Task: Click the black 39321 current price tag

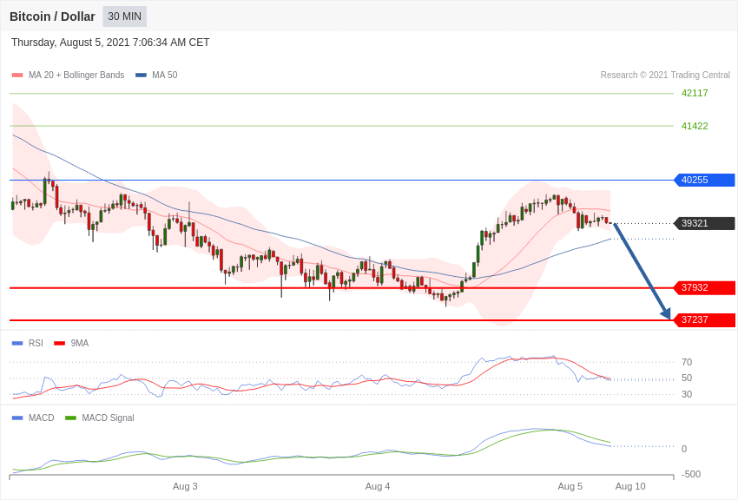Action: [705, 223]
